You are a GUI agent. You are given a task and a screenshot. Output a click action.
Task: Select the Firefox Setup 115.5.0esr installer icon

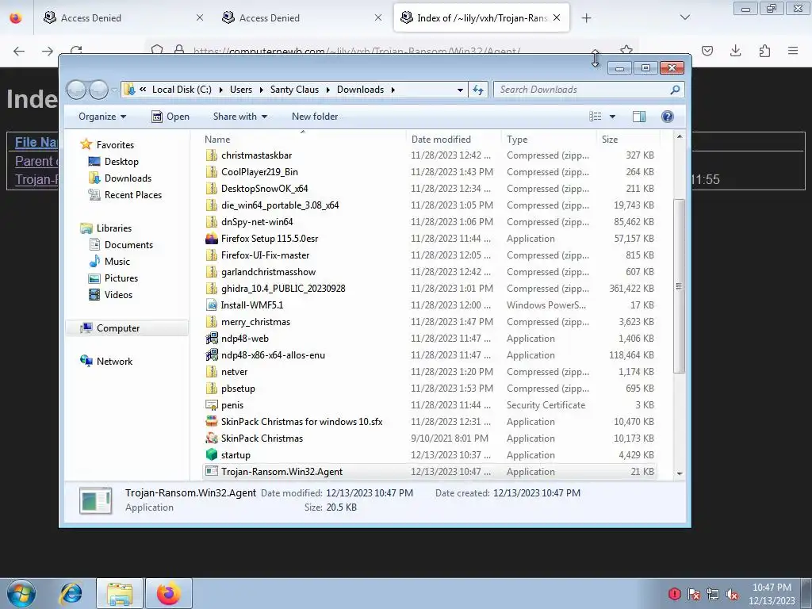(x=211, y=239)
